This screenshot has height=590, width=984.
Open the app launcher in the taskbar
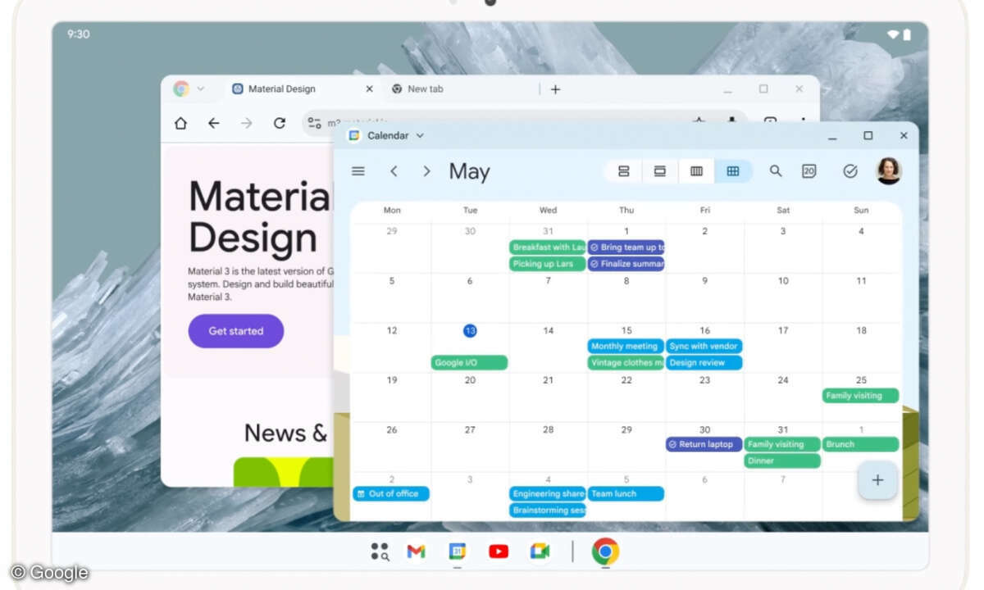[x=380, y=551]
